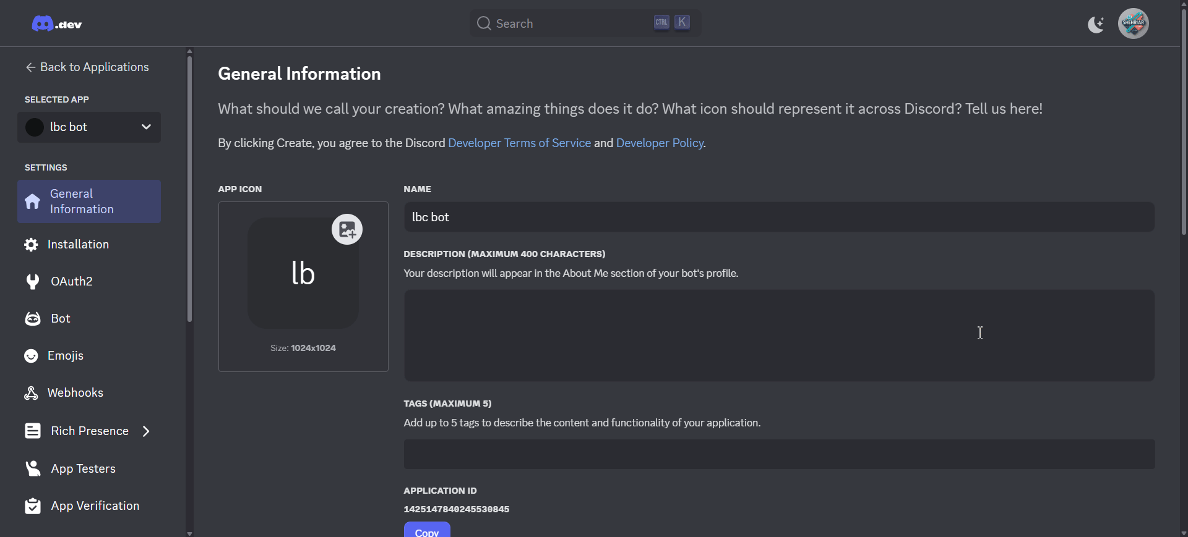Go back to Applications list
This screenshot has width=1188, height=537.
pos(87,67)
